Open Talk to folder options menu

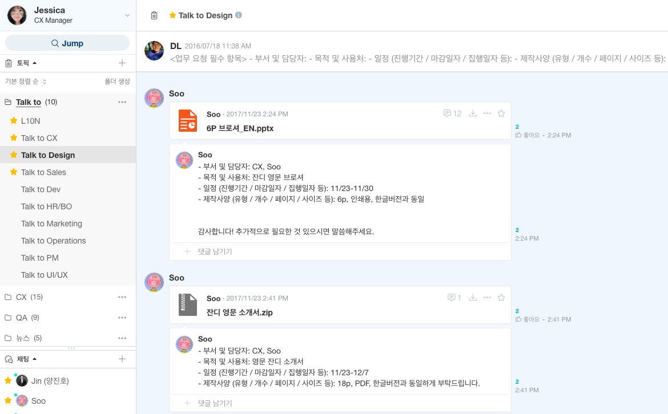122,102
